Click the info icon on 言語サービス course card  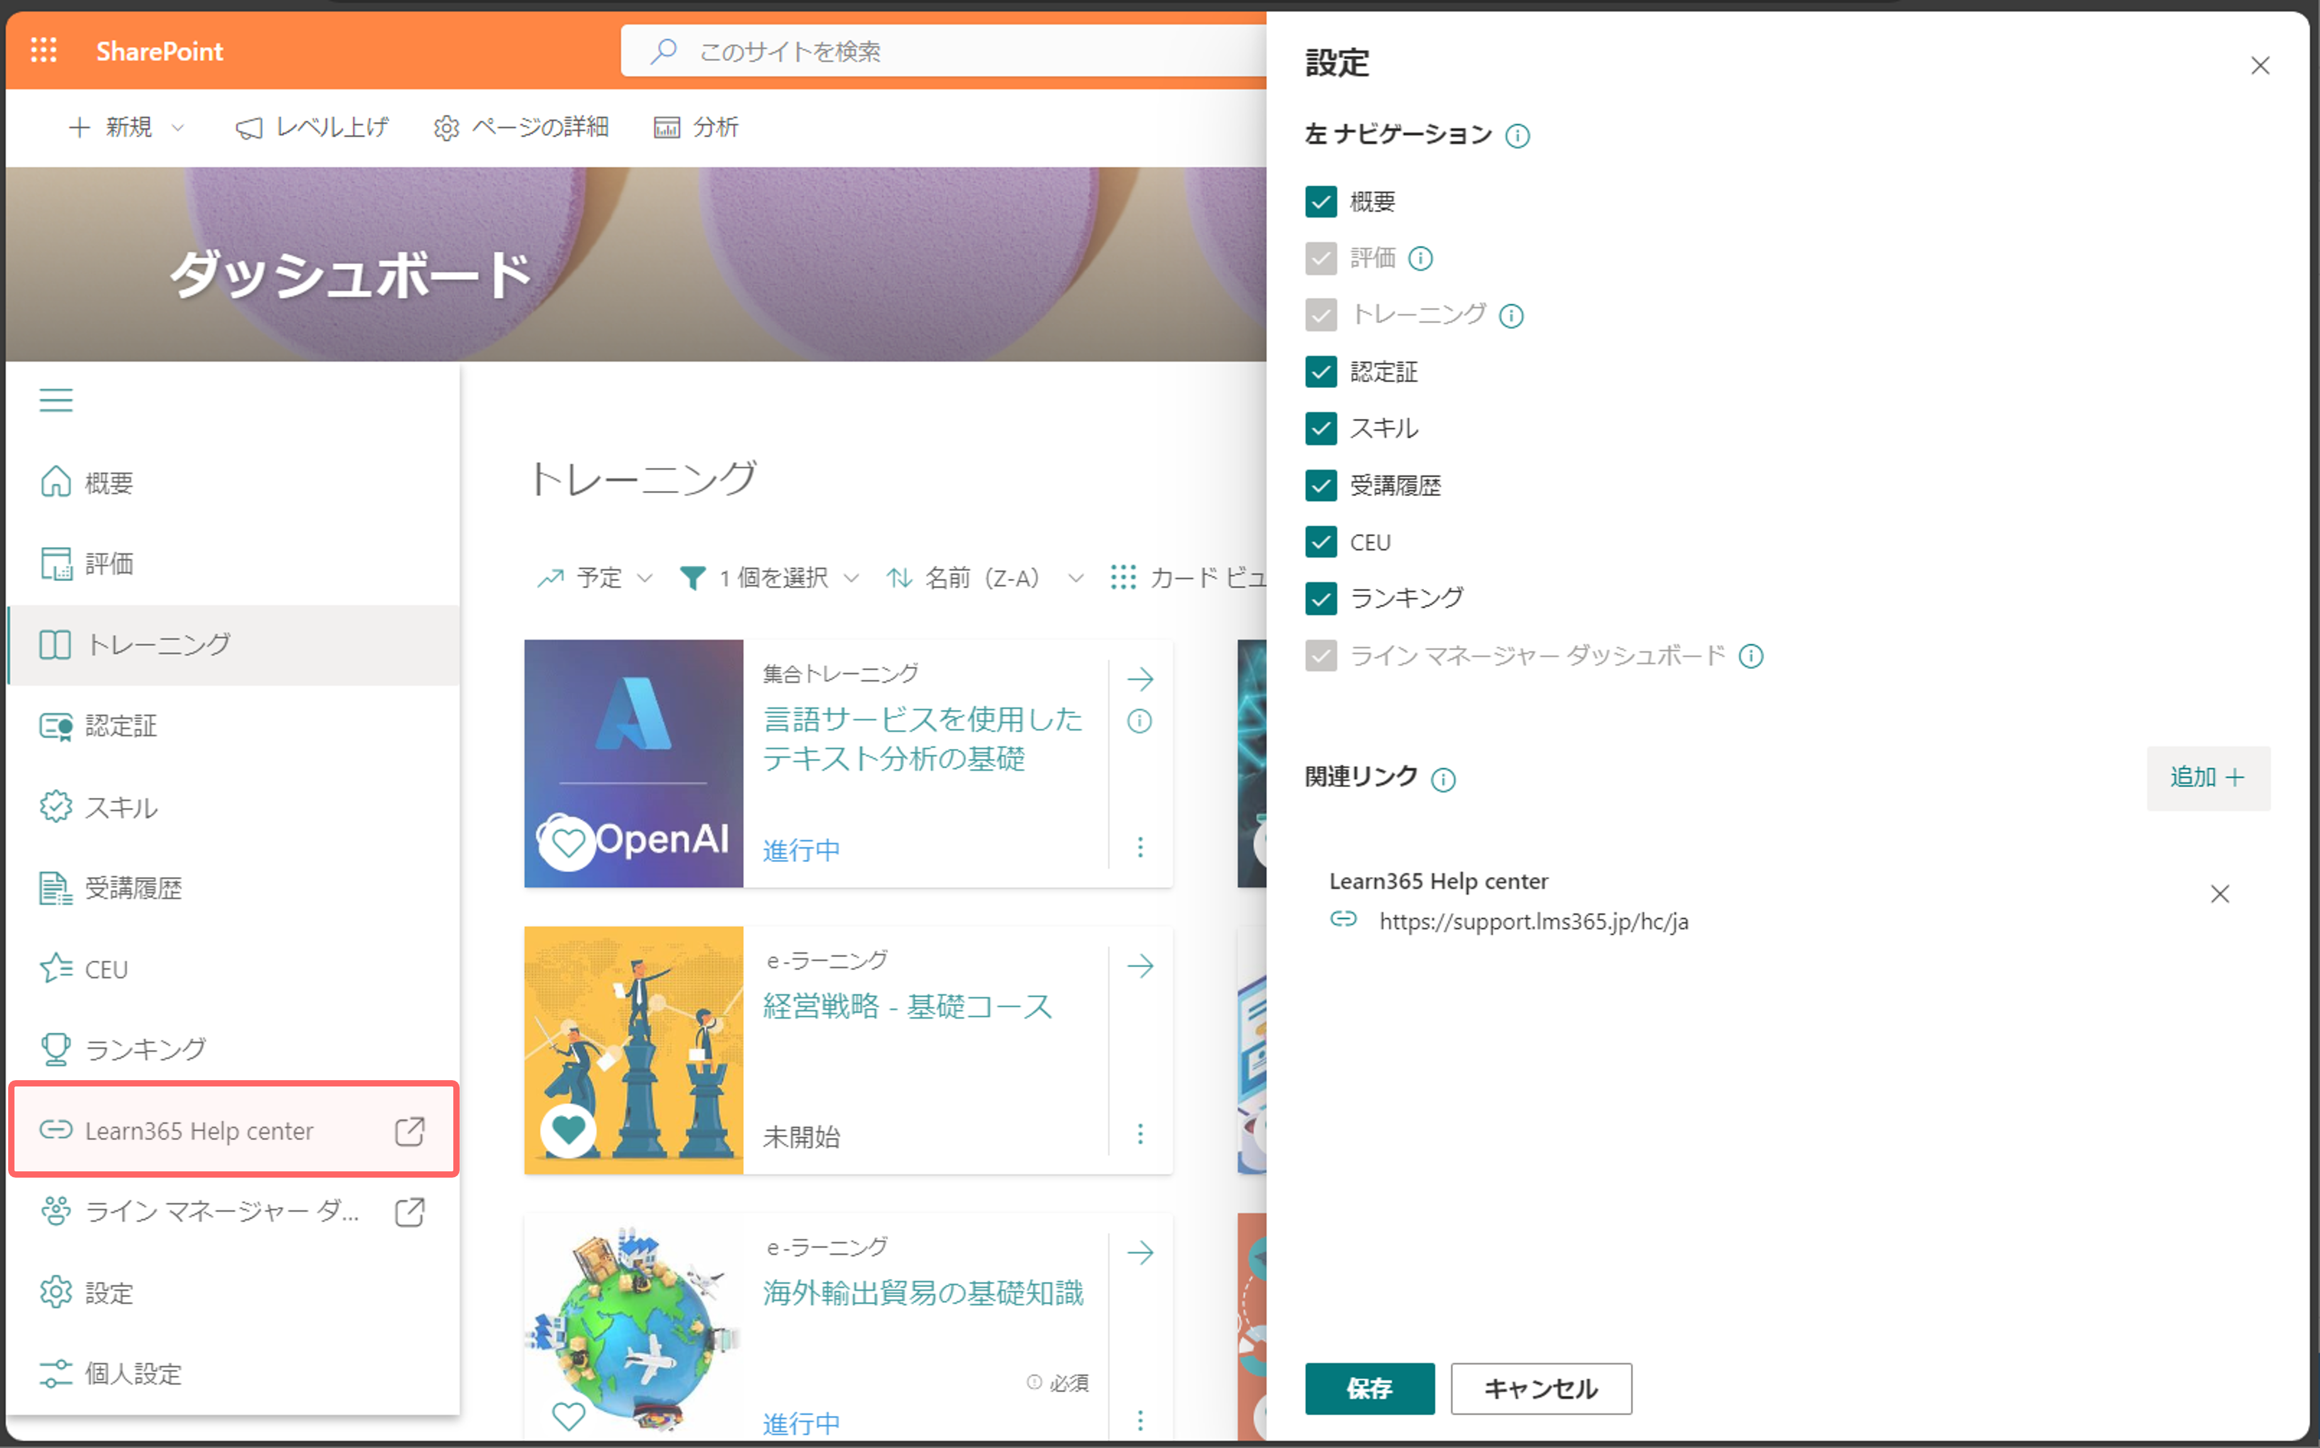pyautogui.click(x=1139, y=721)
